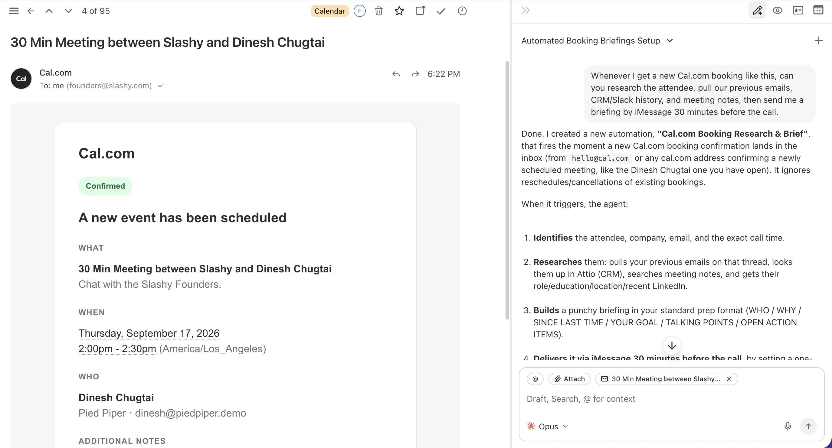The width and height of the screenshot is (832, 448).
Task: Mark the email unread with the square-dot icon
Action: [420, 11]
